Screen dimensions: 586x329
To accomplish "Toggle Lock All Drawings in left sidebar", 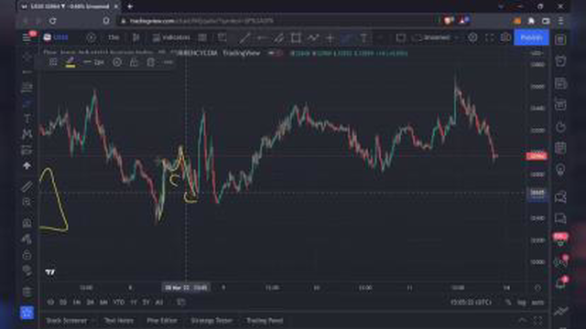I will (x=27, y=255).
